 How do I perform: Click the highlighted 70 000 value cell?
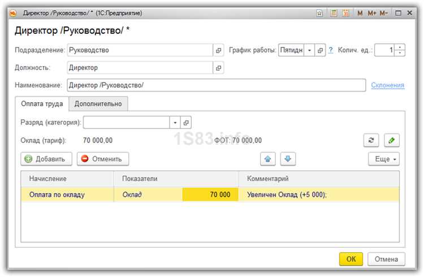(210, 195)
